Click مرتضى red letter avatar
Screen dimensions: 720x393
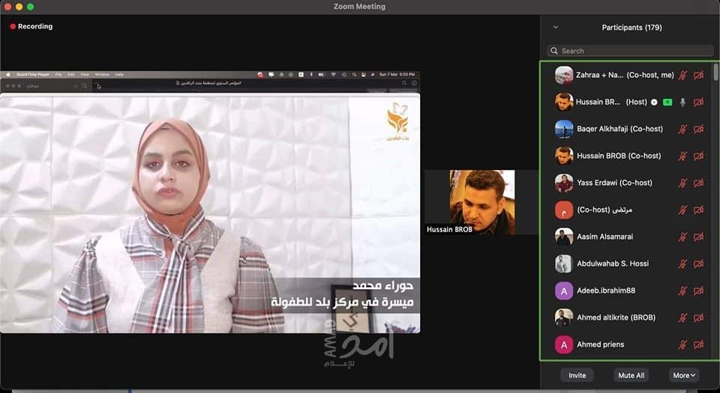coord(564,210)
